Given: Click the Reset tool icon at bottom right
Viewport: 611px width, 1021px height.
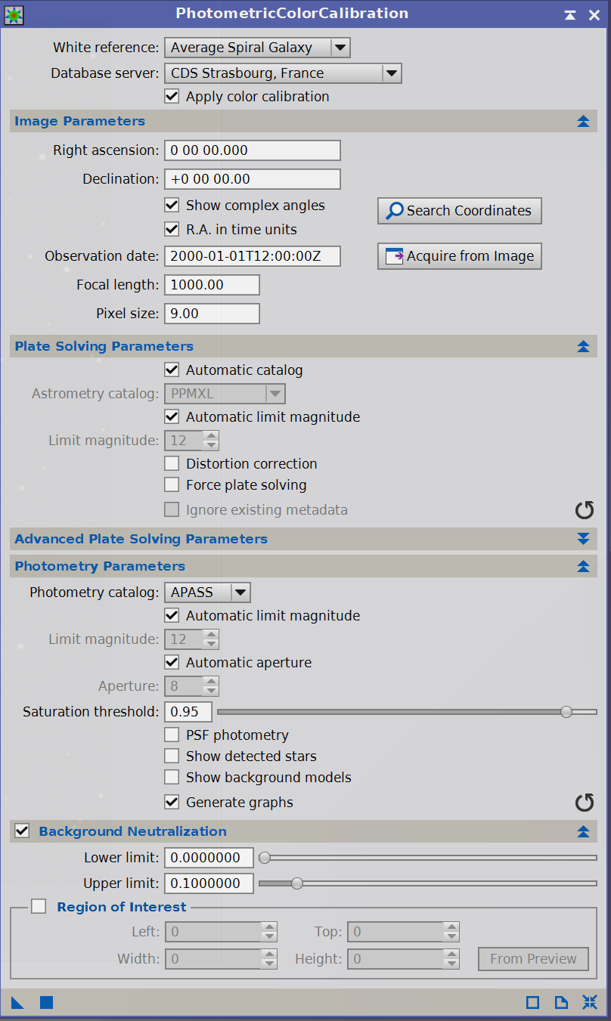Looking at the screenshot, I should (590, 1002).
